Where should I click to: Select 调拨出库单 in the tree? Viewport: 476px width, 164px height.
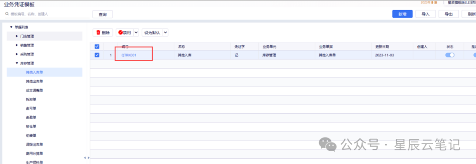(x=34, y=144)
